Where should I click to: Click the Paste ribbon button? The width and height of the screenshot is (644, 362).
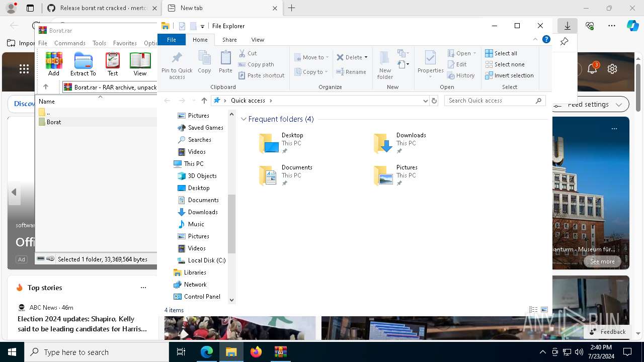(x=225, y=62)
